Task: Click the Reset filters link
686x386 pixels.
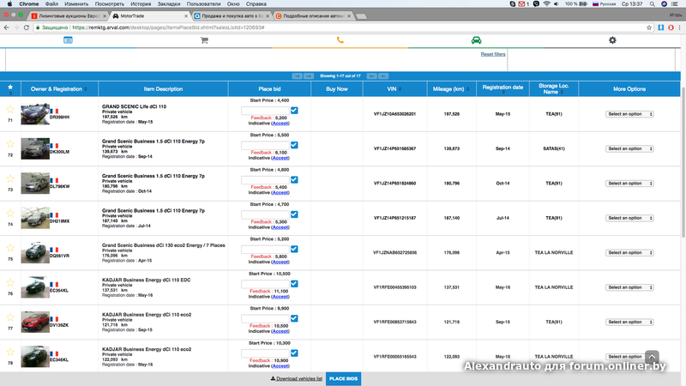Action: (x=493, y=54)
